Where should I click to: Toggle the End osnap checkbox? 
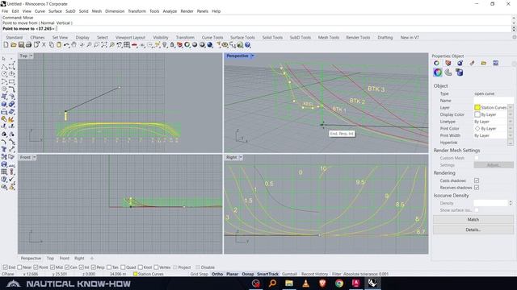point(6,267)
